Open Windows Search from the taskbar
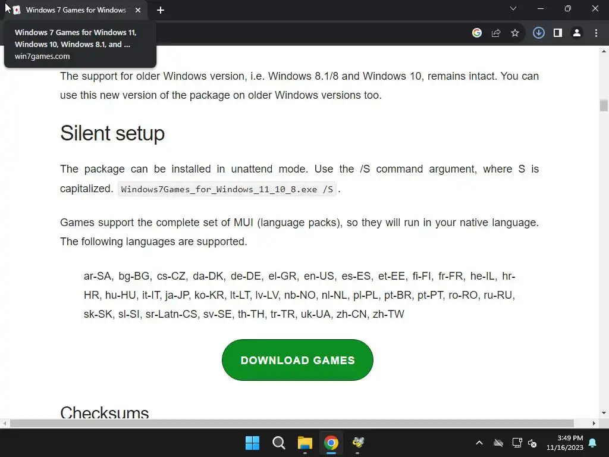Viewport: 609px width, 457px height. (x=278, y=443)
